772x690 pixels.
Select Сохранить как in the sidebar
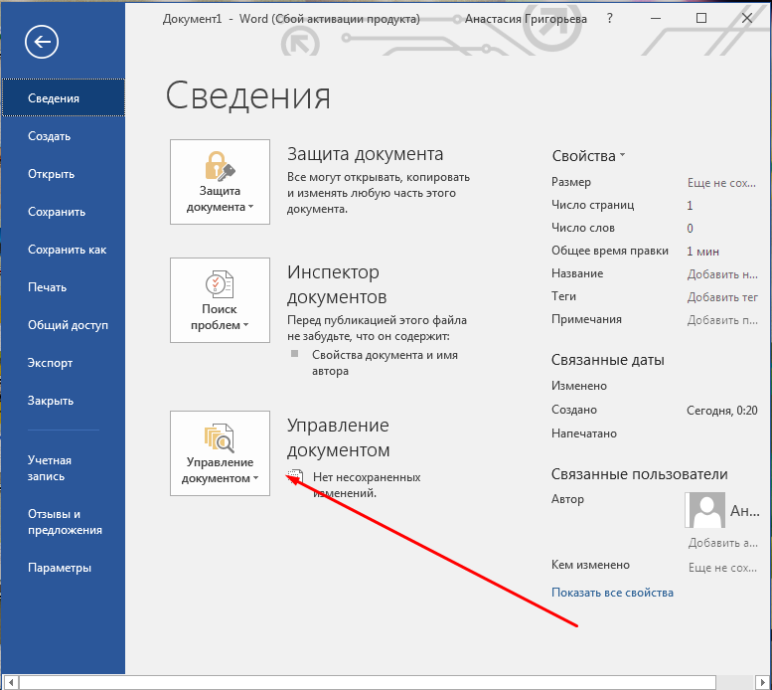click(x=63, y=250)
